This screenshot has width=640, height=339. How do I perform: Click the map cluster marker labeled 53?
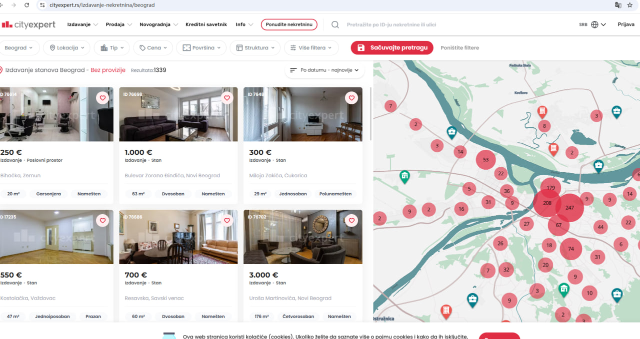[x=485, y=160]
